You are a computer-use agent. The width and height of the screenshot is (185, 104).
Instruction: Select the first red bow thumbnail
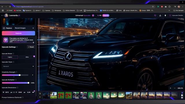(61, 95)
